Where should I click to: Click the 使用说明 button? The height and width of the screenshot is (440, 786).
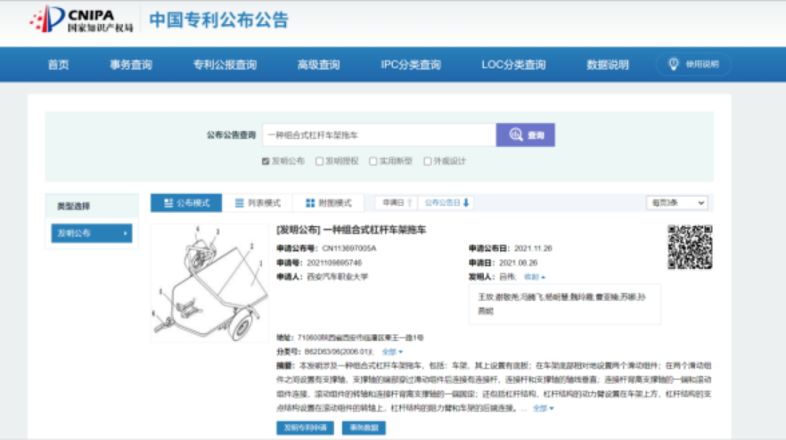coord(694,64)
